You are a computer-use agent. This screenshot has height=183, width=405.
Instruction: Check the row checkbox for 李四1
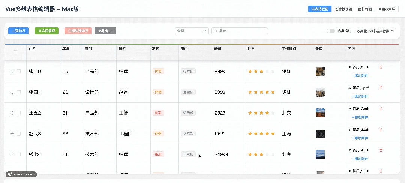pos(19,92)
